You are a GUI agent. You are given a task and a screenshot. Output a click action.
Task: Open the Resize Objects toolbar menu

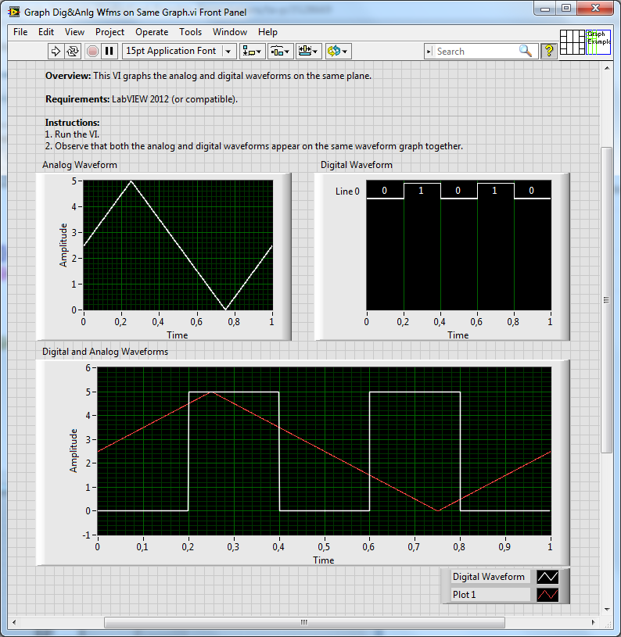(x=309, y=51)
